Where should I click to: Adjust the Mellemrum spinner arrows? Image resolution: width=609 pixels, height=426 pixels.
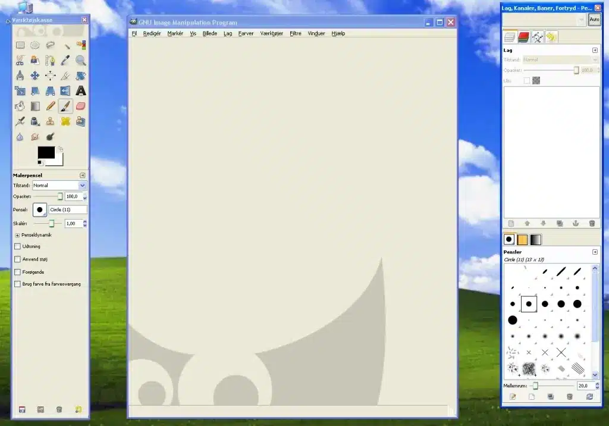[597, 386]
